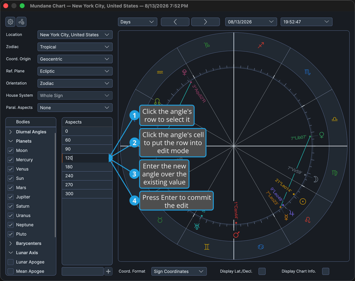Screen dimensions: 355x281
Task: Open the Orientation dropdown
Action: pos(75,83)
